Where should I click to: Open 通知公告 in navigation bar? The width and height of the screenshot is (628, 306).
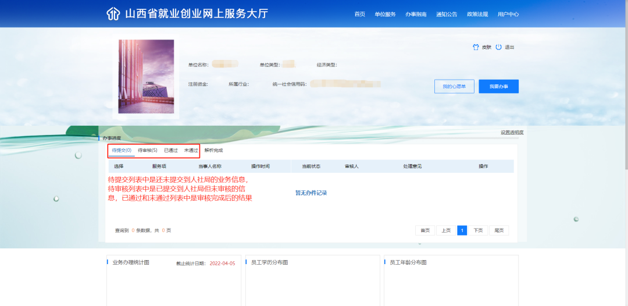pyautogui.click(x=447, y=15)
